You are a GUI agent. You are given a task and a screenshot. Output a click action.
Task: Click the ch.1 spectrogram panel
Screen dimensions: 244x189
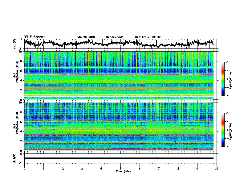(119, 75)
